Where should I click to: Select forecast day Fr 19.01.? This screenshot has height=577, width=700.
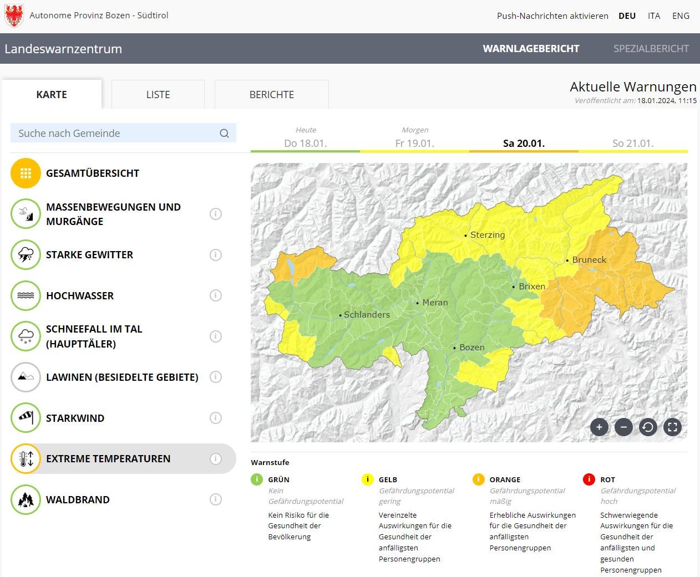(x=414, y=143)
